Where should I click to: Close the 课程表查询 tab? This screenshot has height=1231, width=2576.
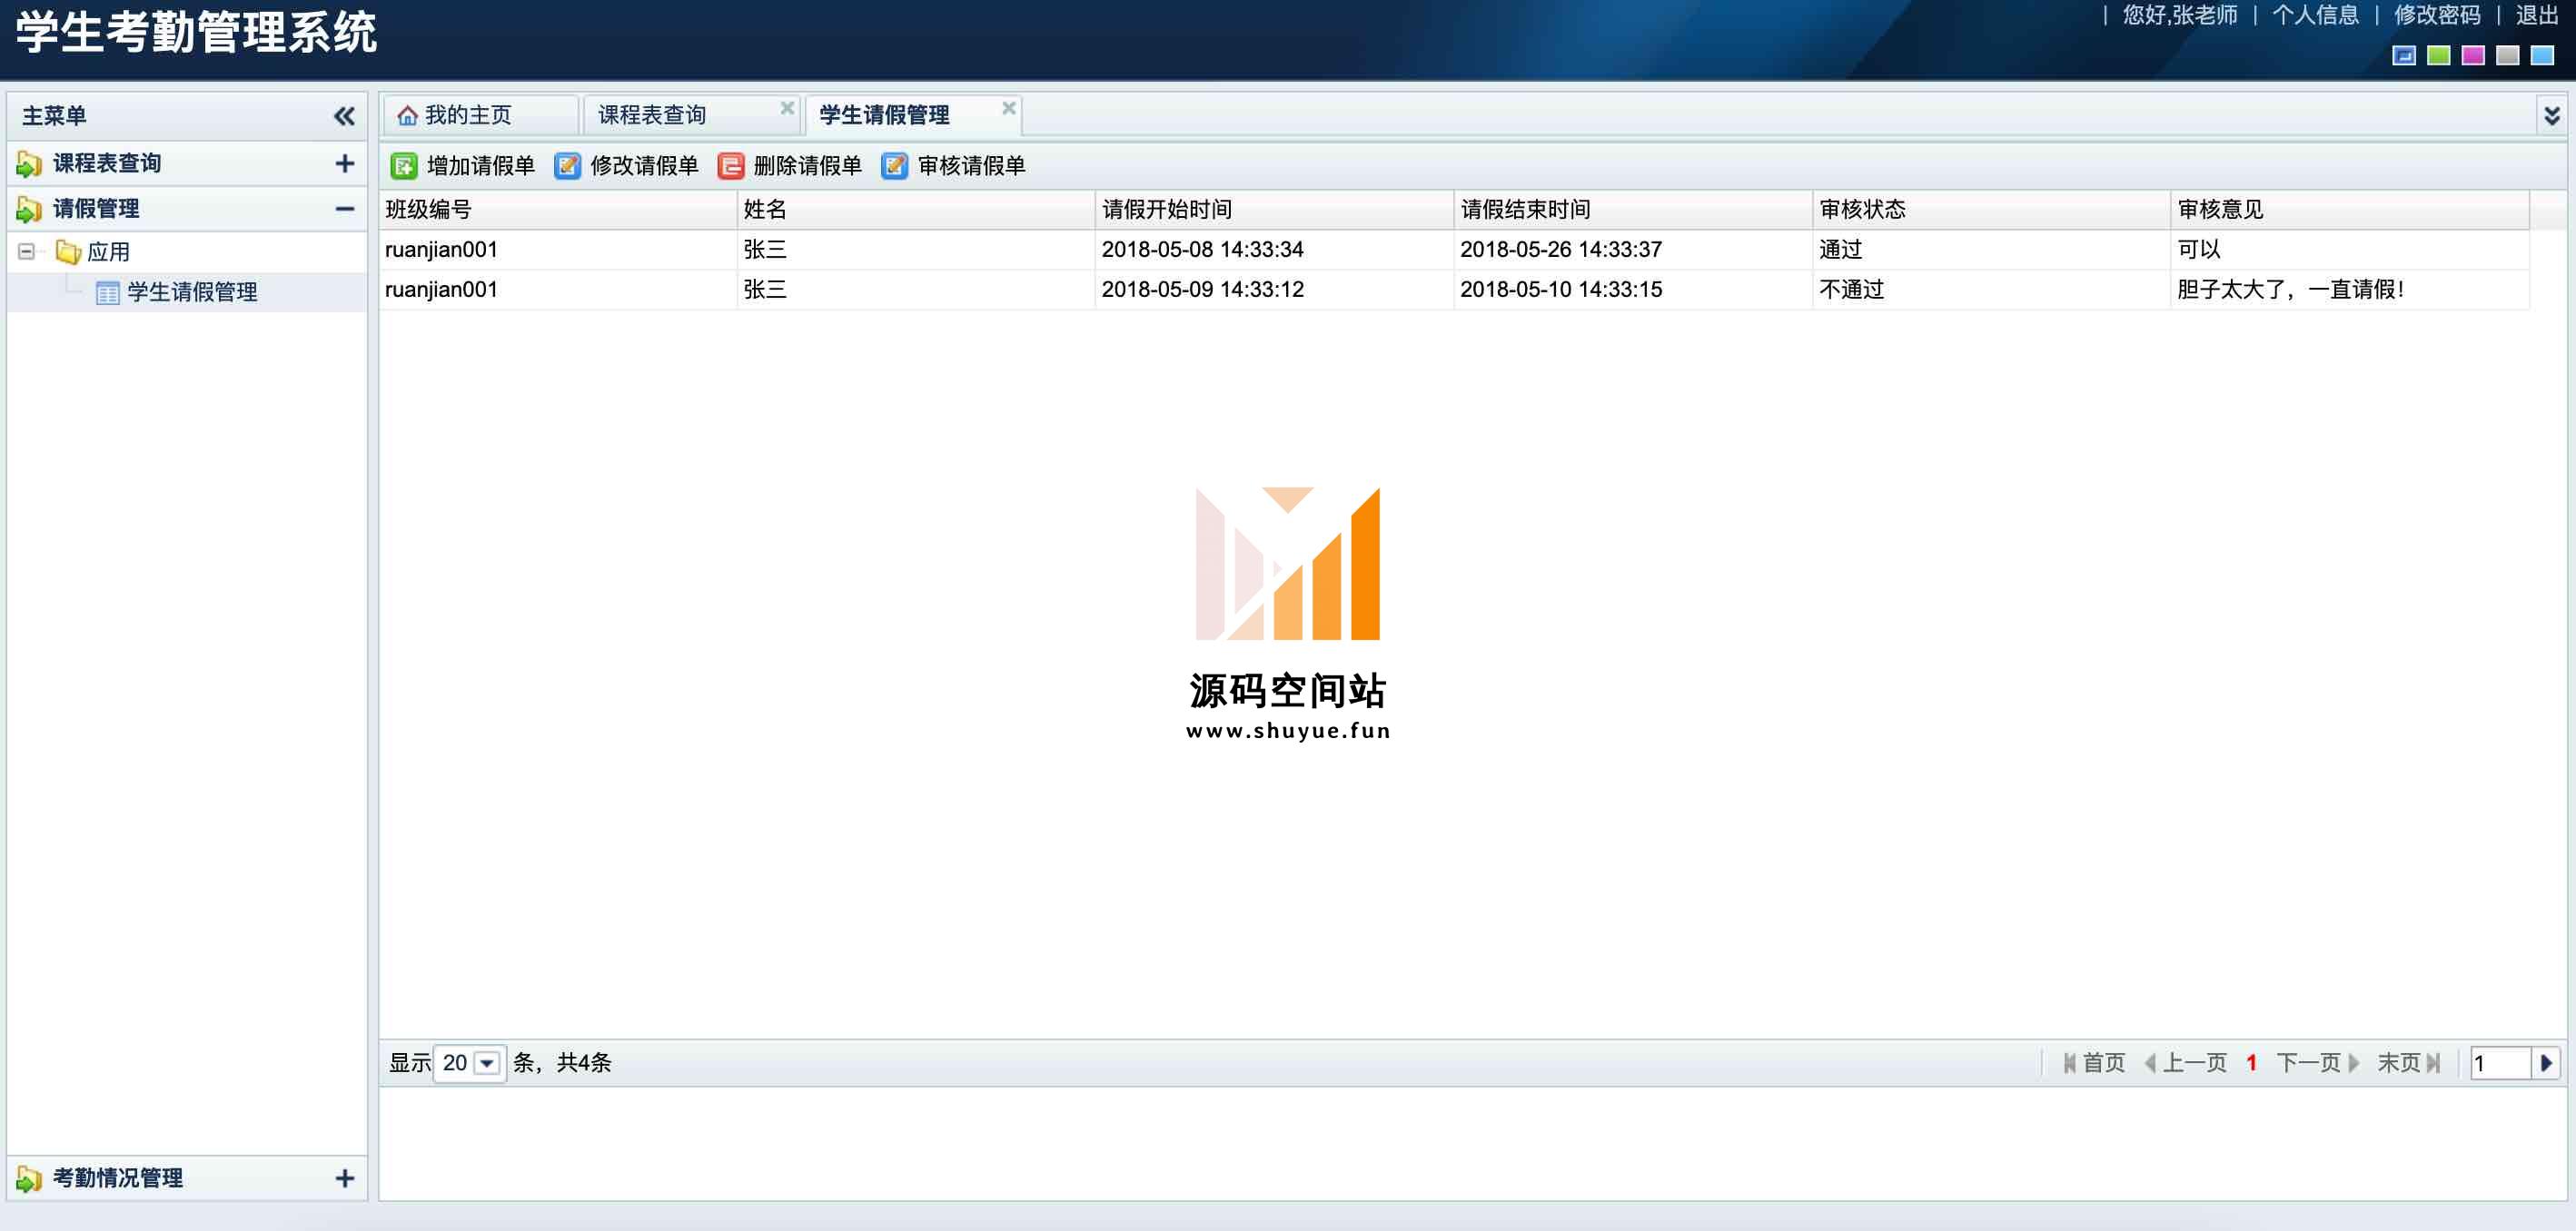click(x=787, y=107)
